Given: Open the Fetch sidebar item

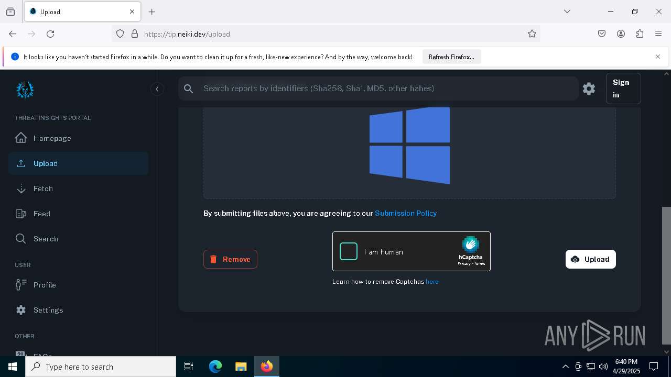Looking at the screenshot, I should pyautogui.click(x=78, y=188).
